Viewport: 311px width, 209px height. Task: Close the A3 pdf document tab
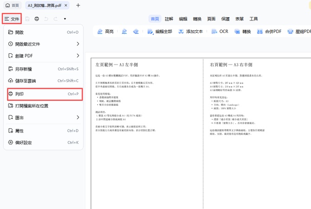click(x=66, y=6)
